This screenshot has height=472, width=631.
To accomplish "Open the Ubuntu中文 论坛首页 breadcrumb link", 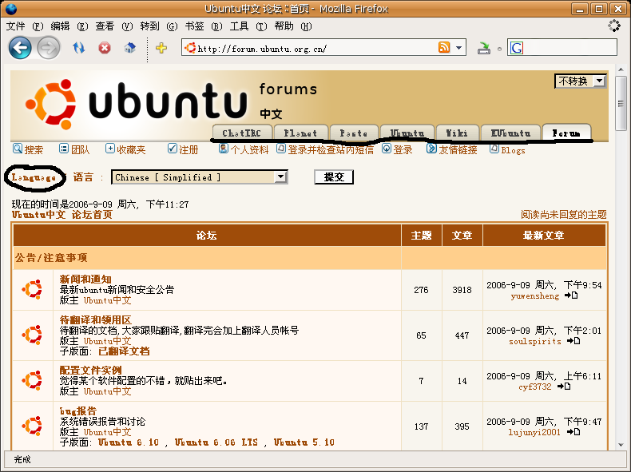I will click(62, 215).
